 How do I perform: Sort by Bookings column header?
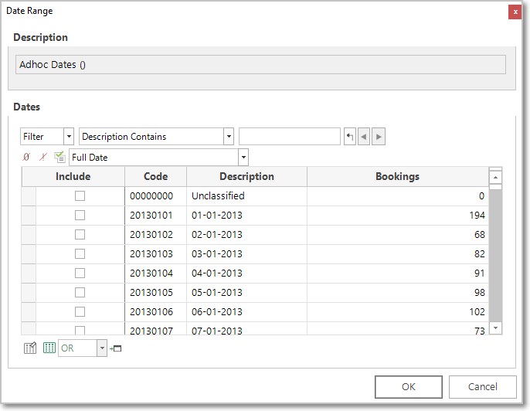397,176
